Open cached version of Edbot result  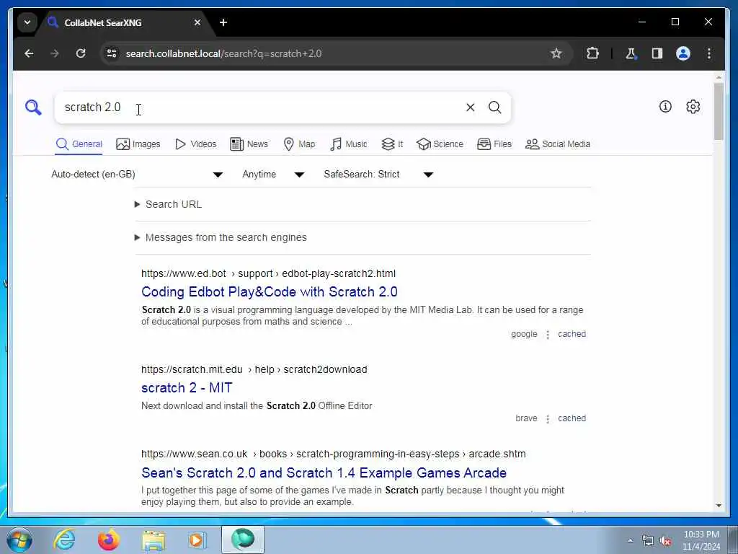[572, 334]
